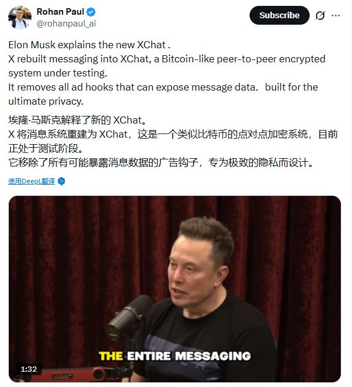The height and width of the screenshot is (387, 352).
Task: Click the Chinese line starting 它移除了所有
Action: click(x=161, y=163)
